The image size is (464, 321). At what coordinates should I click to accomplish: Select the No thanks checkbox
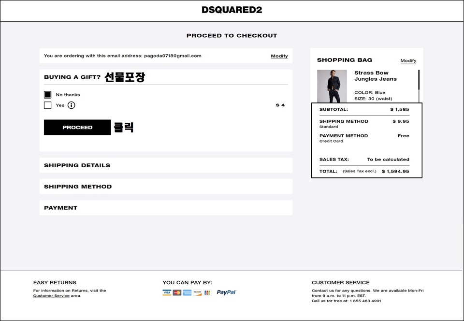pos(48,95)
